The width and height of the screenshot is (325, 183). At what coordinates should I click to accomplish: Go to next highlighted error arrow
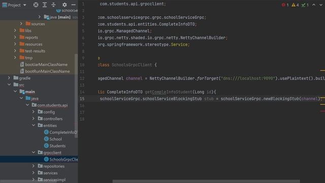[x=321, y=5]
